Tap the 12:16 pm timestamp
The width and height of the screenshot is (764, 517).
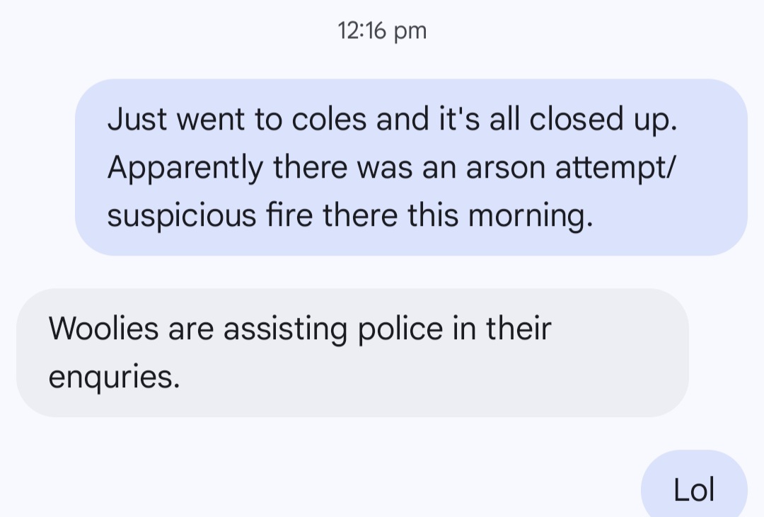click(x=382, y=31)
